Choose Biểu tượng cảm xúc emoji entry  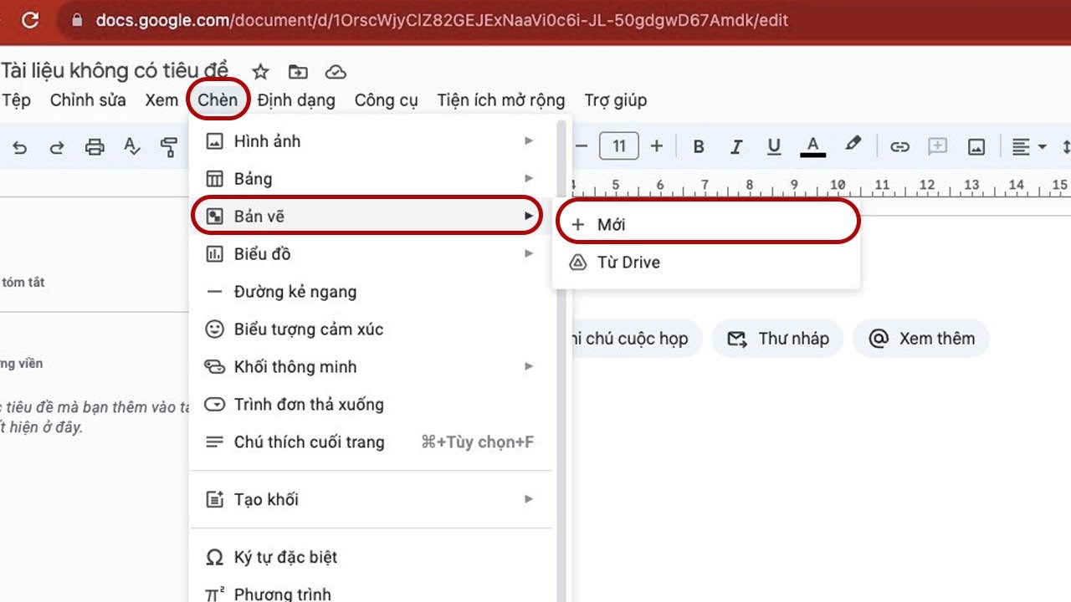point(371,329)
